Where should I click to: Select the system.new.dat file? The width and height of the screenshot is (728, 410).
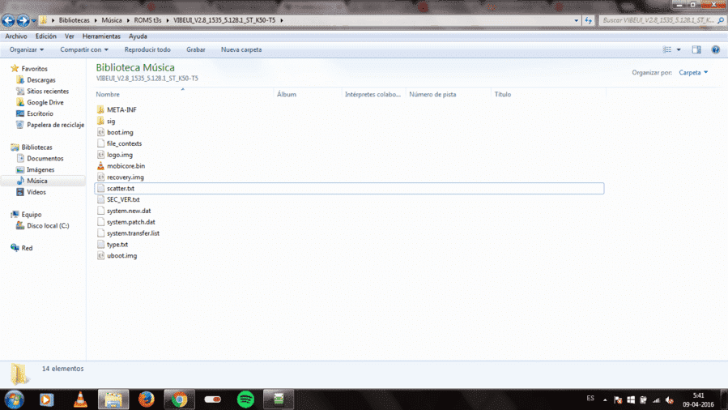coord(129,211)
